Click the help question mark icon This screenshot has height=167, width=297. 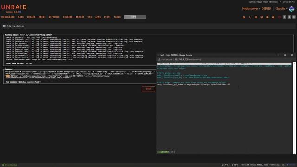[x=273, y=17]
